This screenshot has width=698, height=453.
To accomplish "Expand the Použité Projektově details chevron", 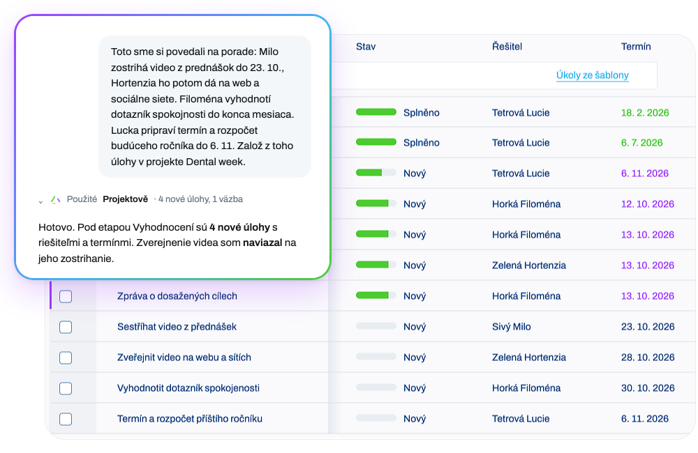I will (40, 201).
